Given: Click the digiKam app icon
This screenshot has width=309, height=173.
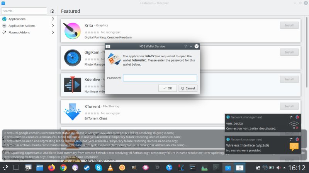Looking at the screenshot, I should point(72,58).
